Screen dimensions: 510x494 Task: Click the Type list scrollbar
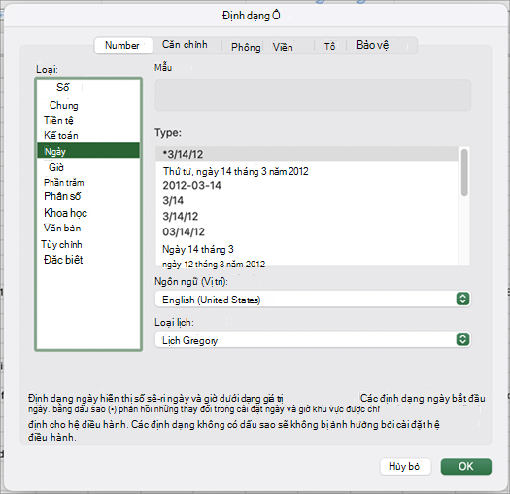(464, 172)
